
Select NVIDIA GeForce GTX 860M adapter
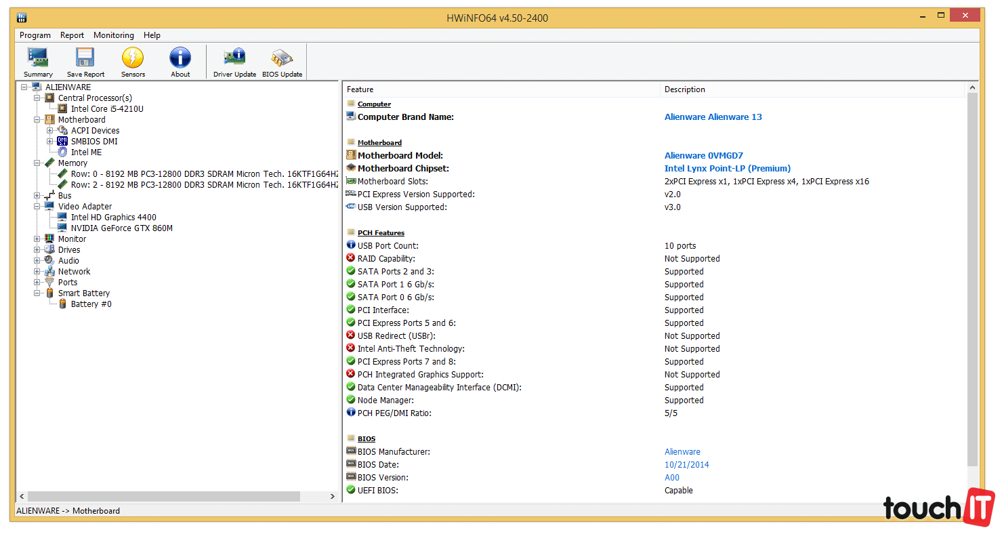click(121, 228)
